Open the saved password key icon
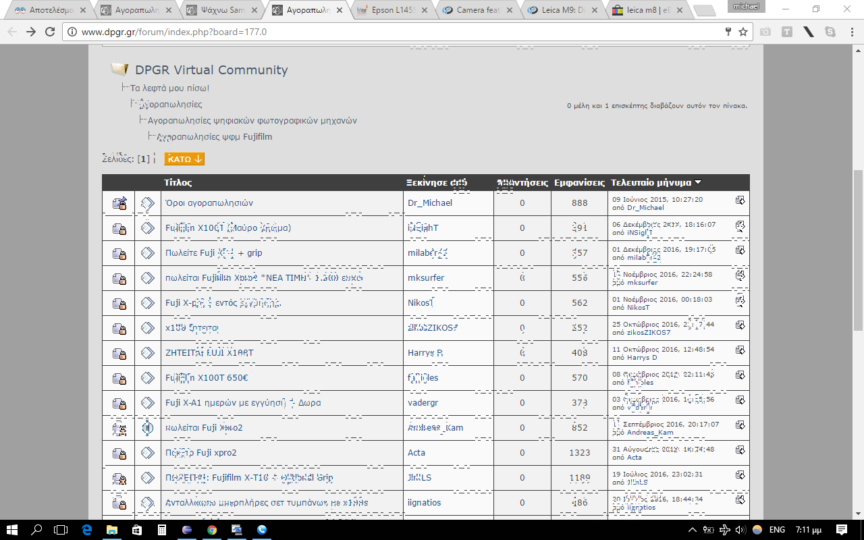Viewport: 864px width, 540px height. pos(728,32)
